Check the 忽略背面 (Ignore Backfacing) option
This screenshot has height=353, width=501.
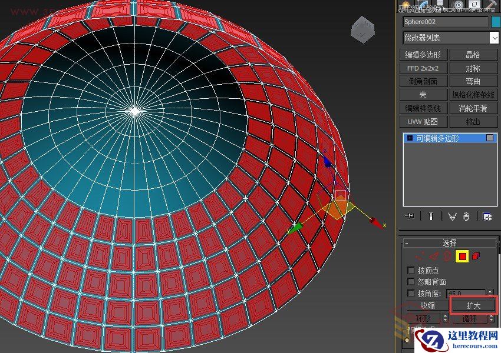(411, 282)
